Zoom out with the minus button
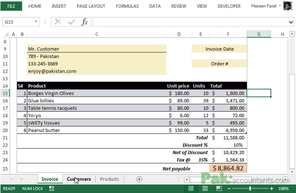The width and height of the screenshot is (296, 193). [x=229, y=188]
